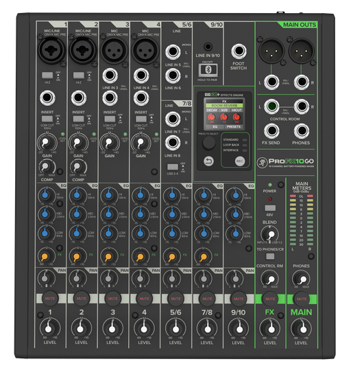The height and width of the screenshot is (368, 351).
Task: Click channel 1 gain knob
Action: (x=47, y=142)
